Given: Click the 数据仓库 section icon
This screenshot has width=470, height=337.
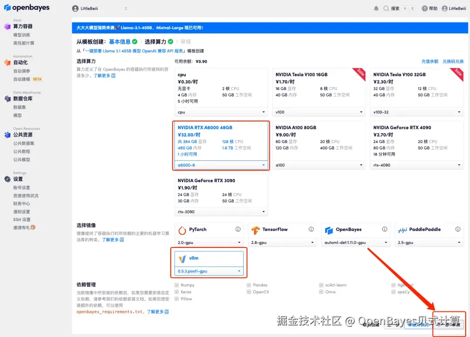Looking at the screenshot, I should (x=7, y=99).
